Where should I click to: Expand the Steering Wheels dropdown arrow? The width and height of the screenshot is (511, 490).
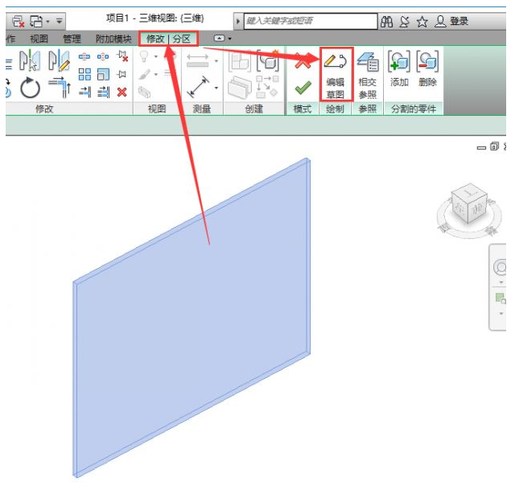tap(501, 282)
